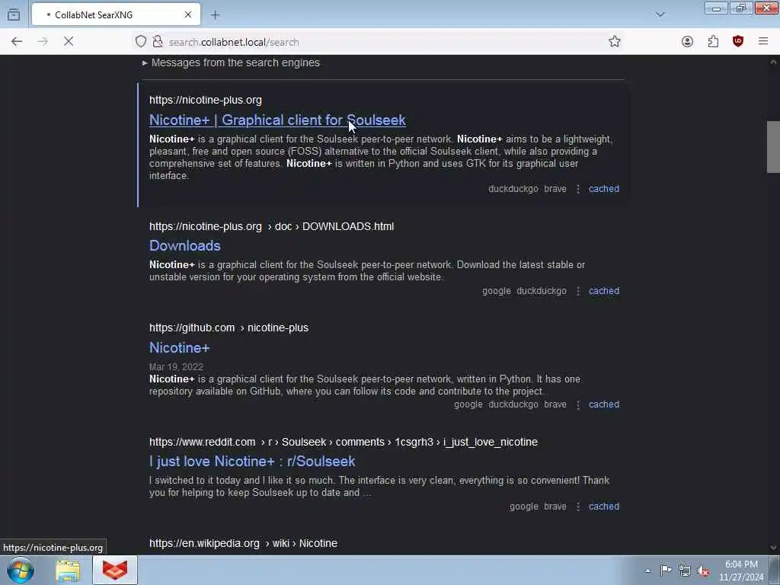Open the cached link for the Downloads result

point(604,290)
